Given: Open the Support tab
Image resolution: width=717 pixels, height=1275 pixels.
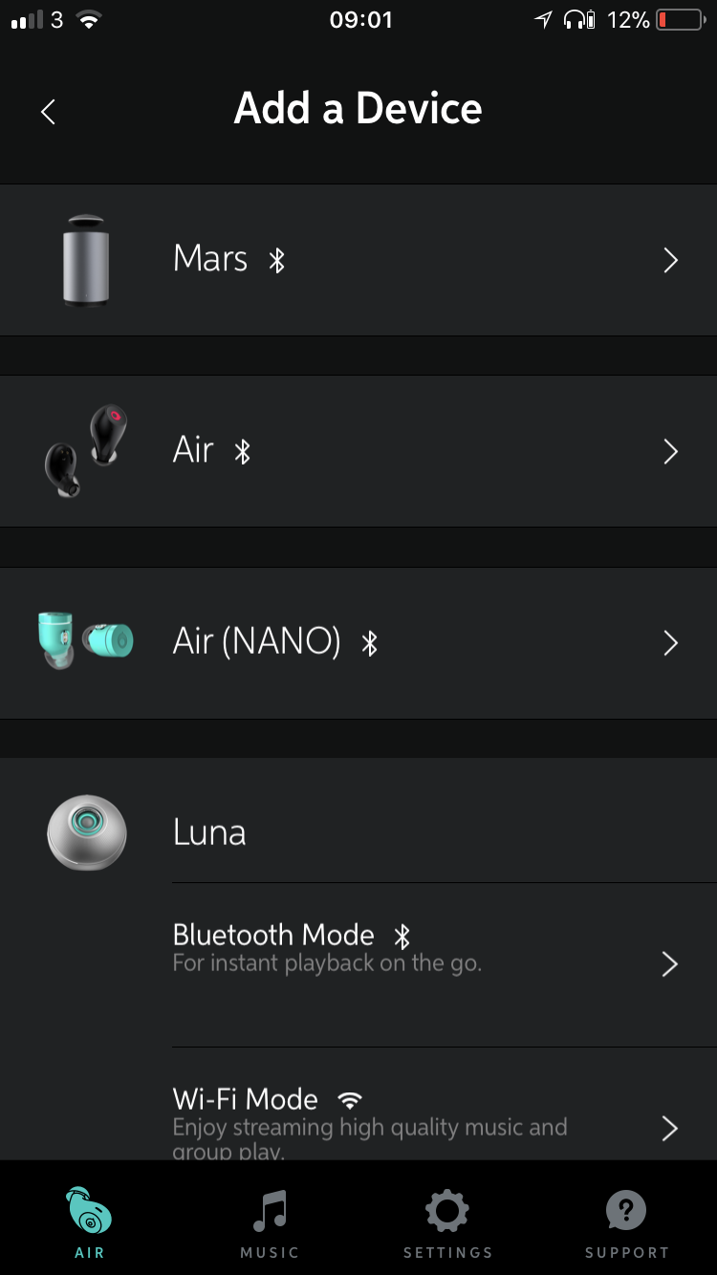Looking at the screenshot, I should (x=626, y=1222).
